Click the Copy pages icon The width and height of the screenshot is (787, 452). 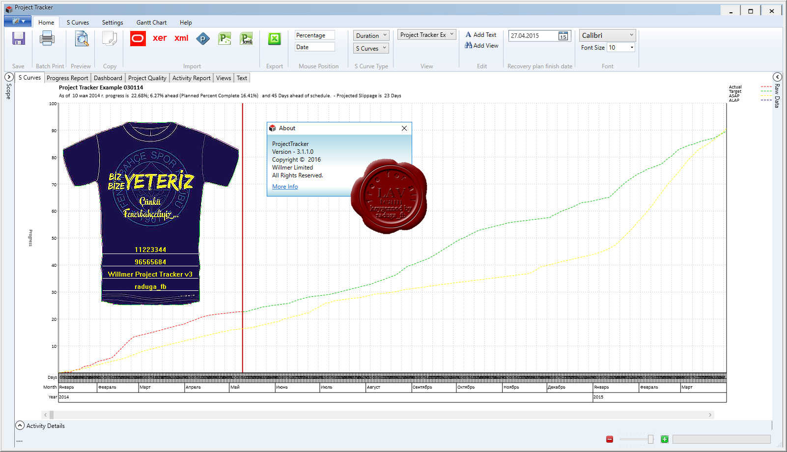[110, 38]
